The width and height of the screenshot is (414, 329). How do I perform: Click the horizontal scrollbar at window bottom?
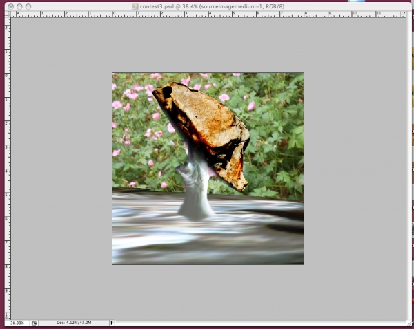click(x=260, y=323)
